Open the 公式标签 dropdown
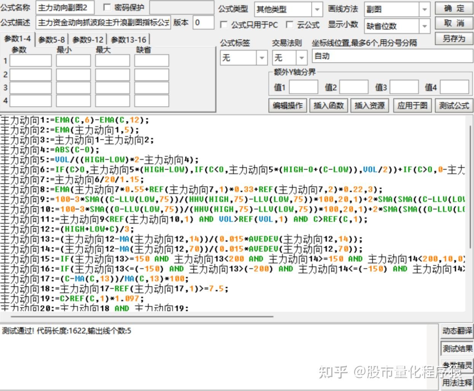This screenshot has height=391, width=474. [243, 58]
